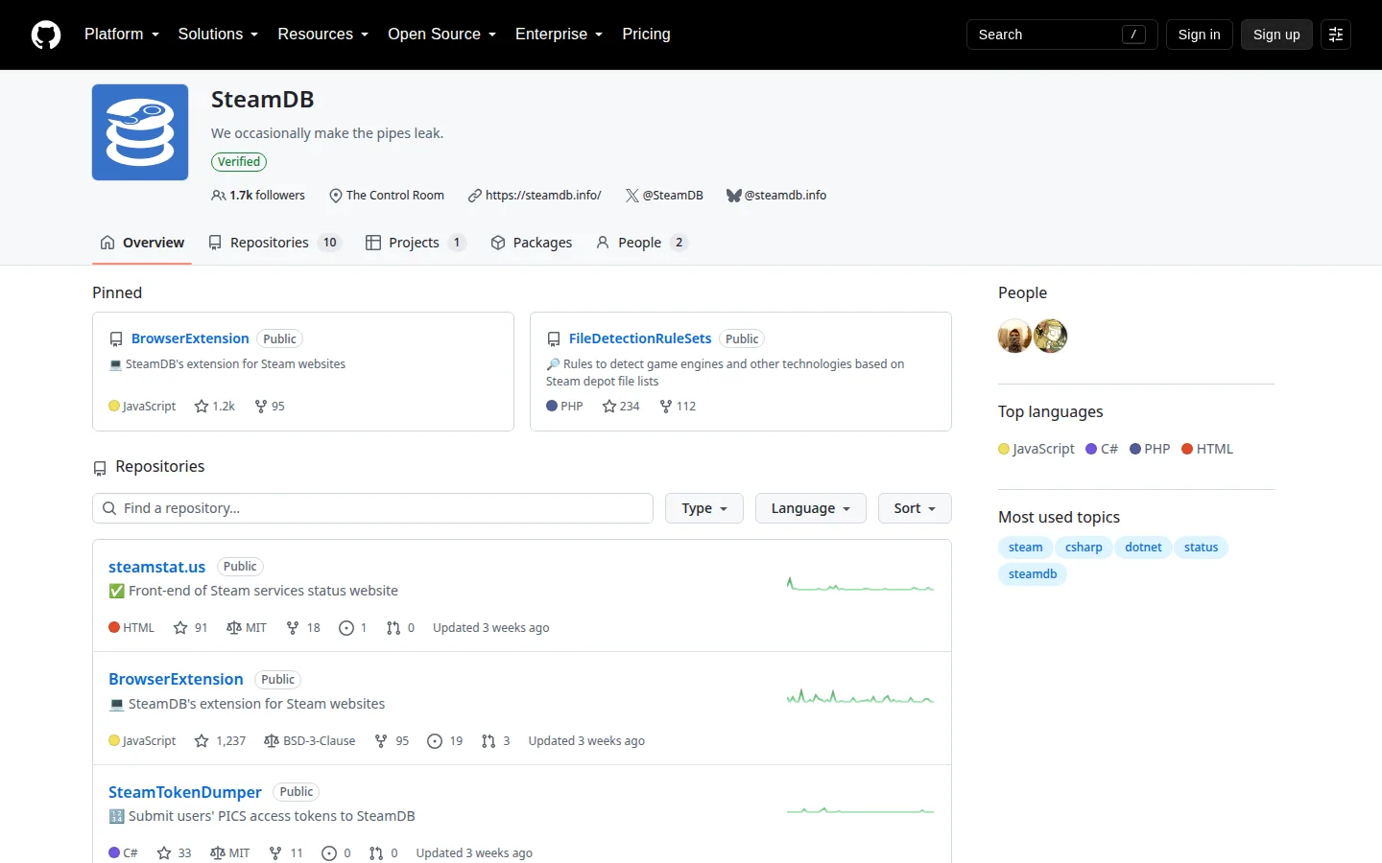Open the 19 issues of BrowserExtension

[x=445, y=741]
